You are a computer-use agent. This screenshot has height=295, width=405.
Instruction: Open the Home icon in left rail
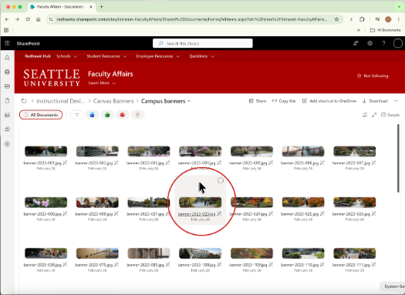[7, 57]
